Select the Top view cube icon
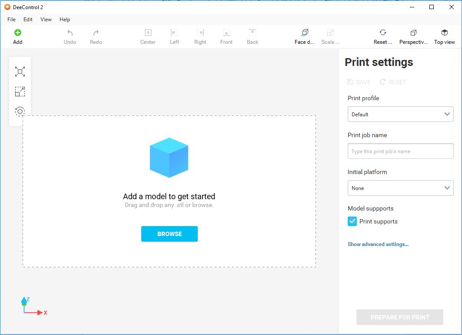This screenshot has height=335, width=462. coord(444,33)
